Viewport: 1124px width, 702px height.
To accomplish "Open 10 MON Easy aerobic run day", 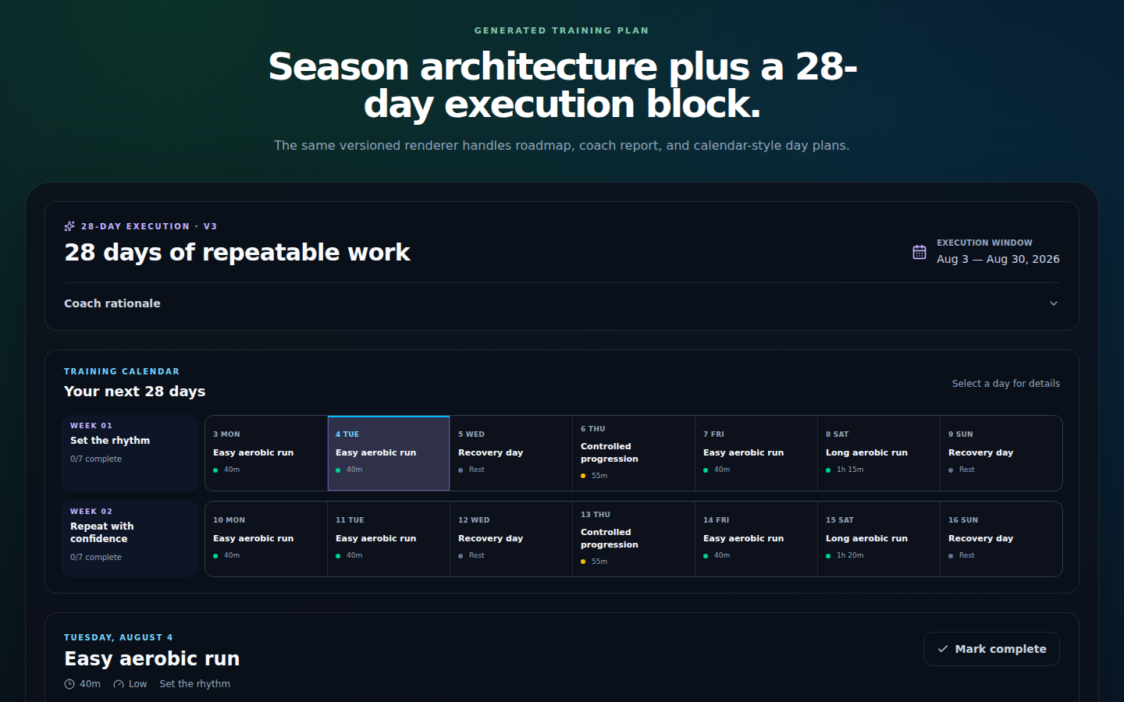I will click(266, 539).
